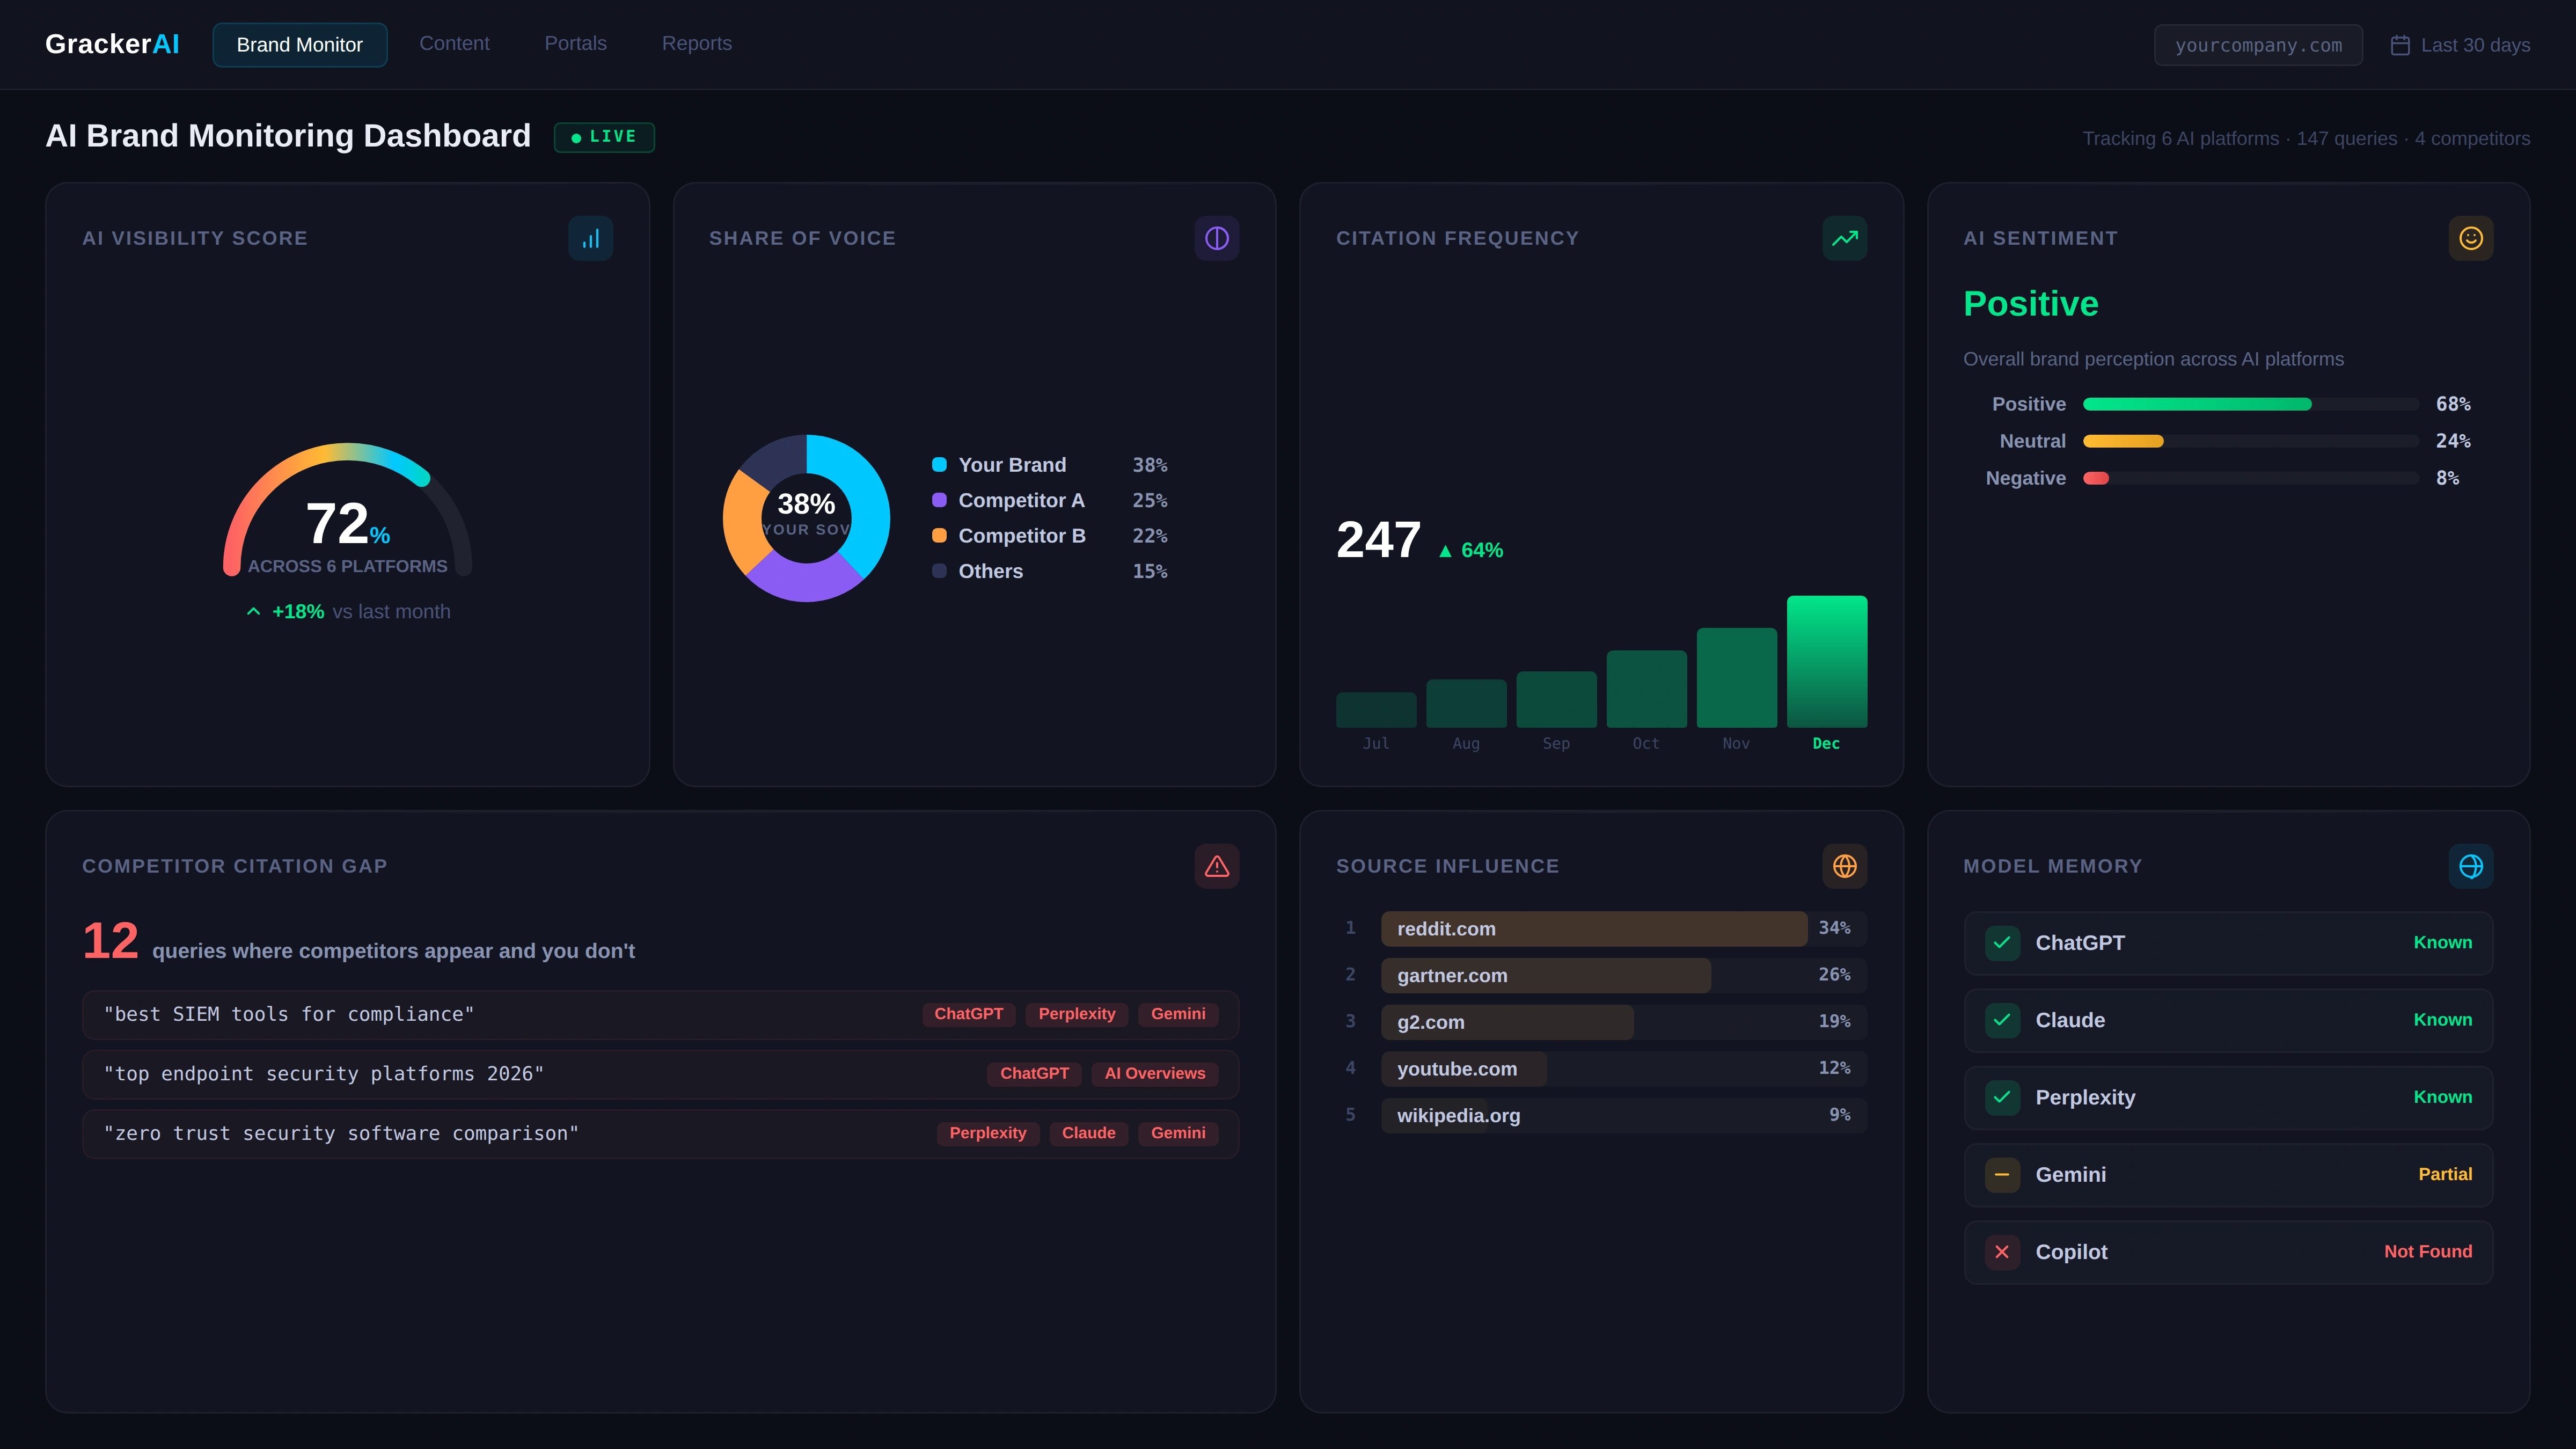Viewport: 2576px width, 1449px height.
Task: Click the red X status beside Copilot
Action: pyautogui.click(x=2002, y=1252)
